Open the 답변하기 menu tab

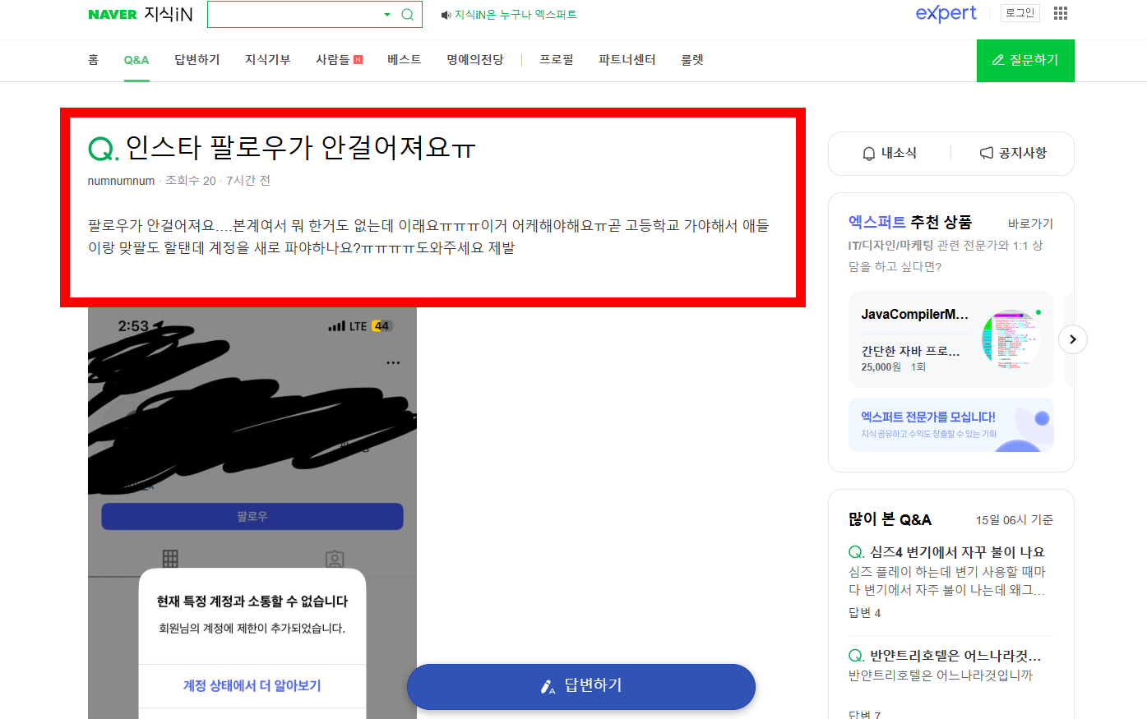[x=197, y=60]
